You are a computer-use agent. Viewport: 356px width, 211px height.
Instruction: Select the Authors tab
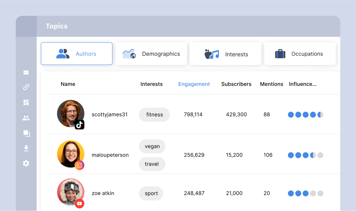point(77,54)
